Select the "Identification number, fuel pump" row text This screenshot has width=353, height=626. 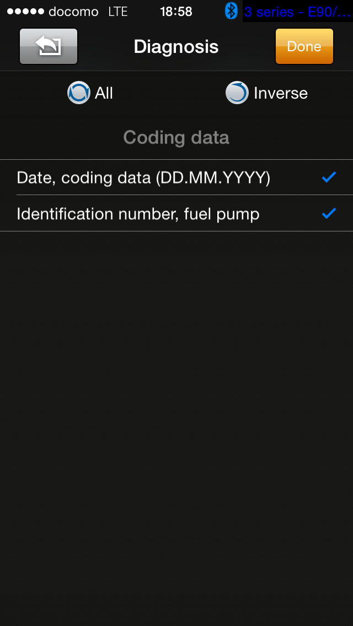pyautogui.click(x=138, y=214)
